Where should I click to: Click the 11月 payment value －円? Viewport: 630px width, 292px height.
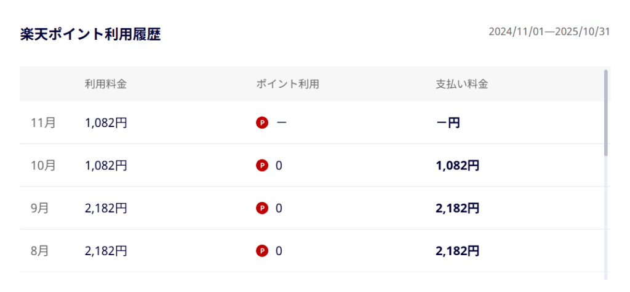tap(448, 123)
